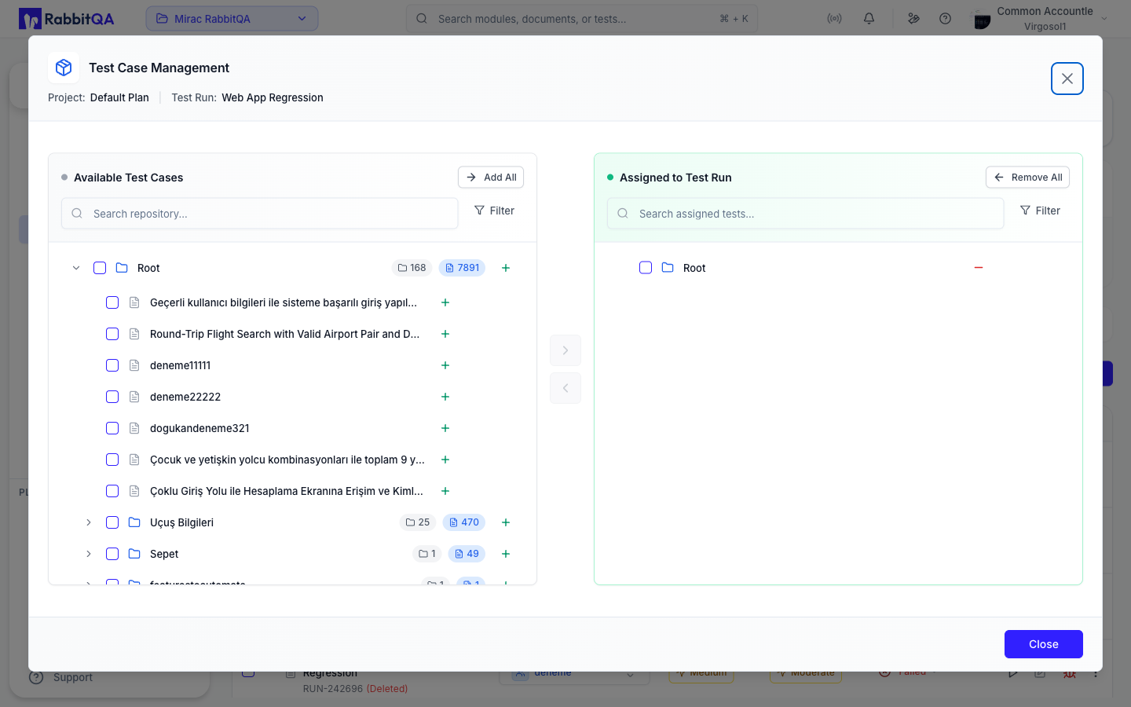Screen dimensions: 1131x707
Task: Add Sepet folder using its plus icon
Action: pyautogui.click(x=506, y=554)
